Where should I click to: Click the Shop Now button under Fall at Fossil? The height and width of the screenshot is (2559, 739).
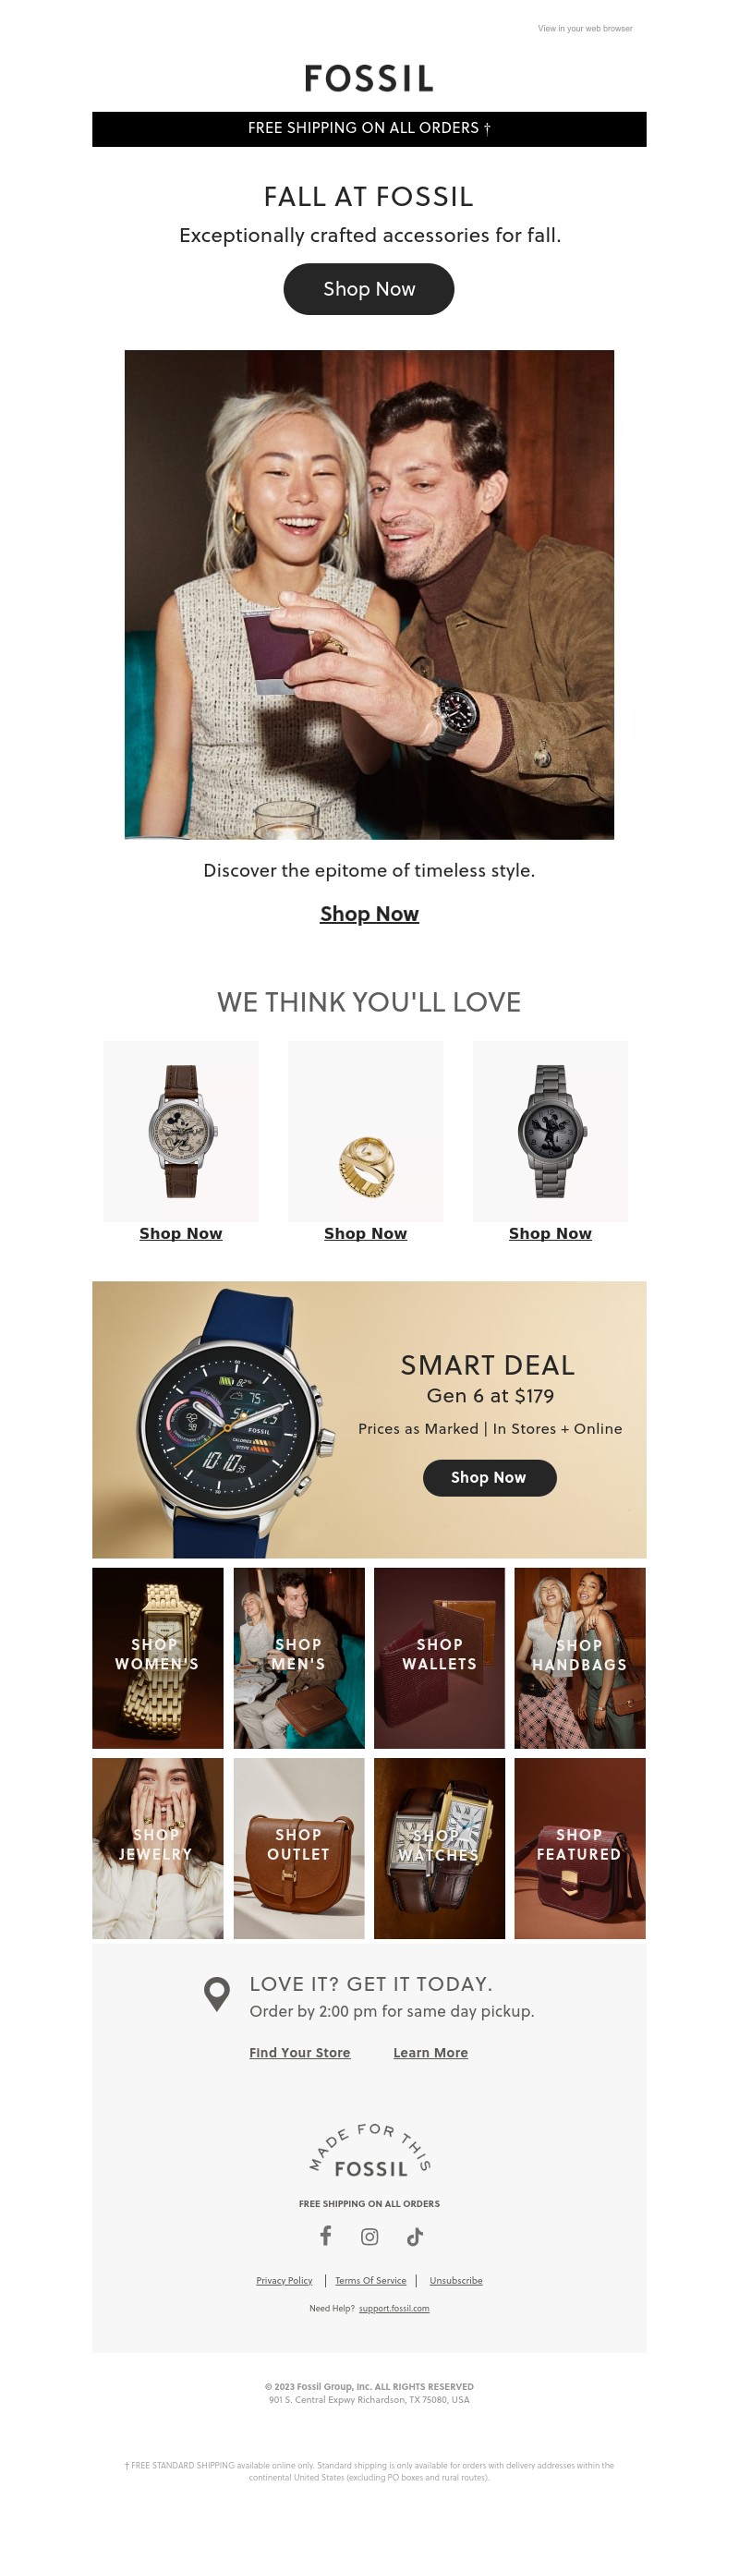click(x=369, y=289)
